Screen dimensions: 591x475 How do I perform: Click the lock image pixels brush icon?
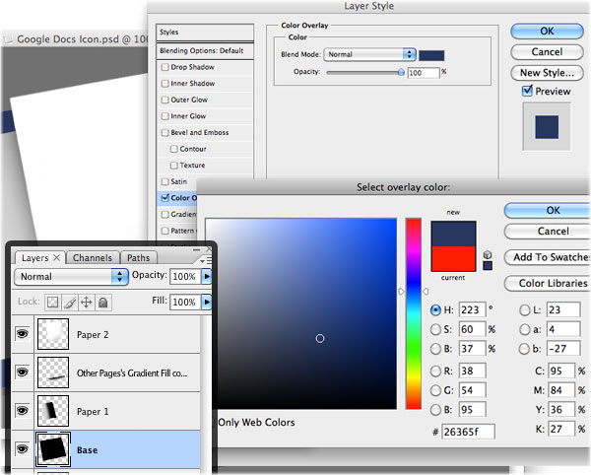click(x=70, y=303)
